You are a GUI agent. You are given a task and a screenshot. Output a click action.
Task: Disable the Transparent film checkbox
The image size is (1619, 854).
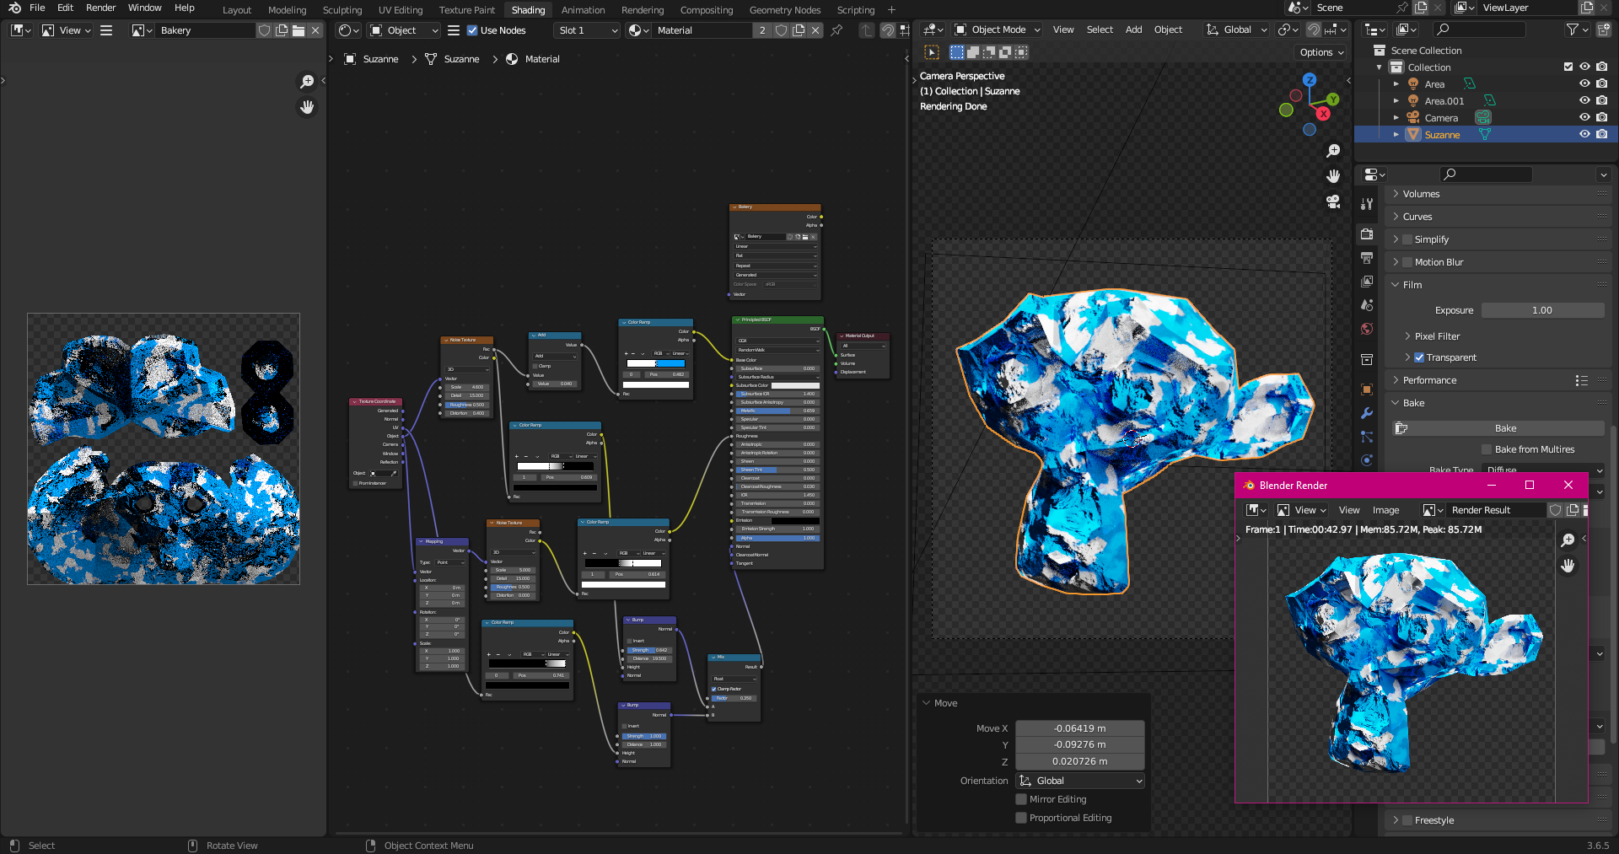pyautogui.click(x=1419, y=357)
